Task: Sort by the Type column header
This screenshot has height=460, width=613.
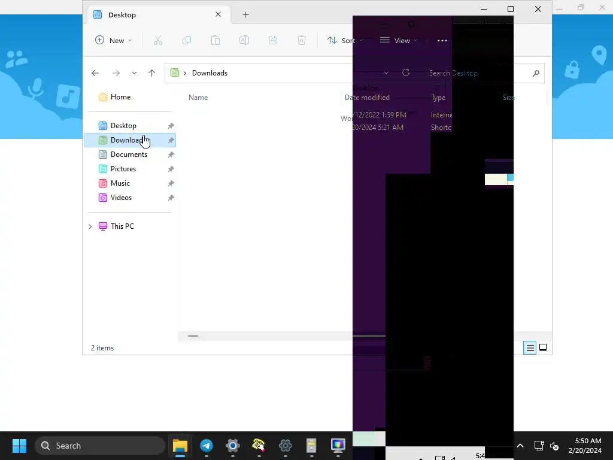Action: 438,98
